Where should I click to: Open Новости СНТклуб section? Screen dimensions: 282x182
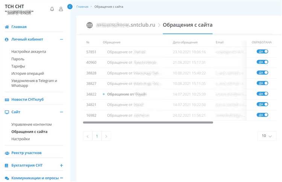pos(27,99)
